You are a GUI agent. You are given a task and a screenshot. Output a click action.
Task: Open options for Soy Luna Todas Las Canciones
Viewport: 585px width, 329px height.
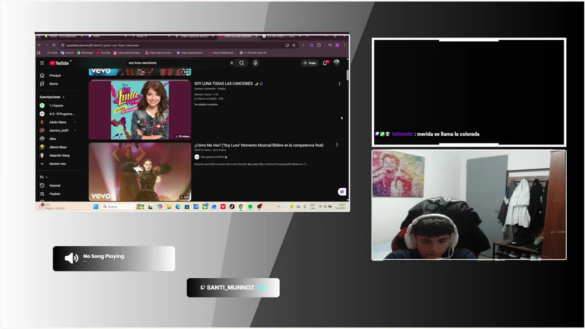pos(339,84)
